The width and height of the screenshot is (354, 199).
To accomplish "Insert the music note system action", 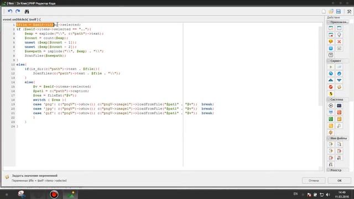I will pos(339,126).
